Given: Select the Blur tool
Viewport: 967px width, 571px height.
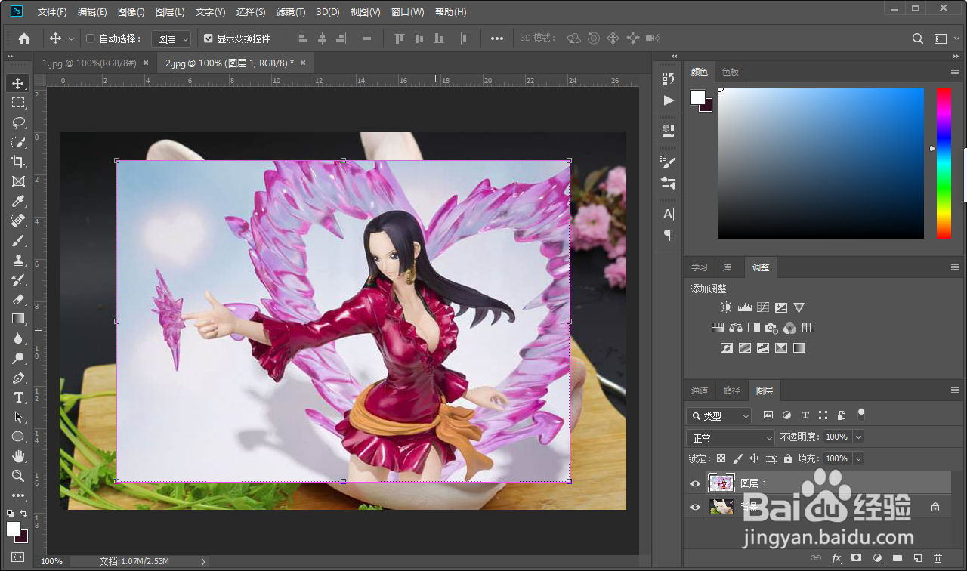Looking at the screenshot, I should (x=18, y=338).
